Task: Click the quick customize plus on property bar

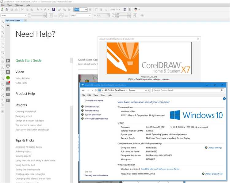Action: (x=142, y=15)
